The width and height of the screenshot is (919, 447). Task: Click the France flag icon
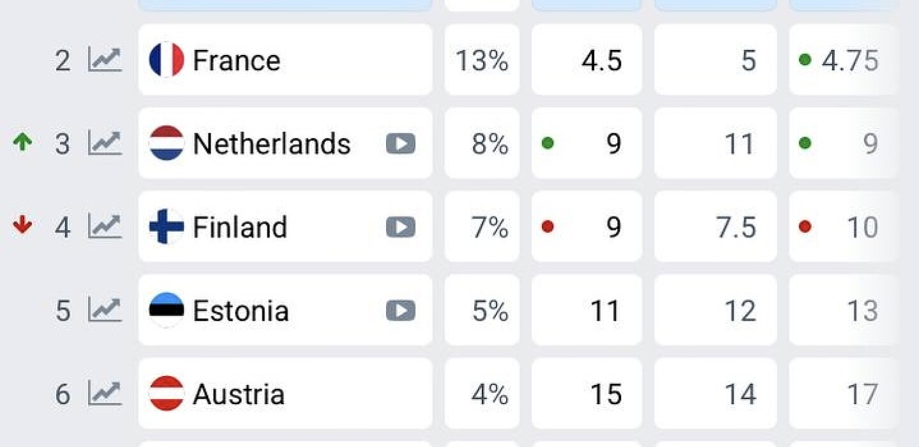point(167,59)
